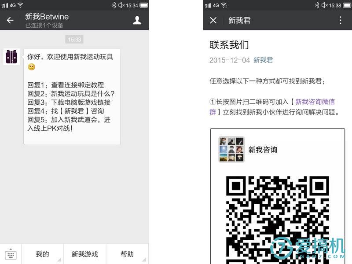
Task: Tap the 已连接1个设备 subtitle
Action: pyautogui.click(x=44, y=26)
